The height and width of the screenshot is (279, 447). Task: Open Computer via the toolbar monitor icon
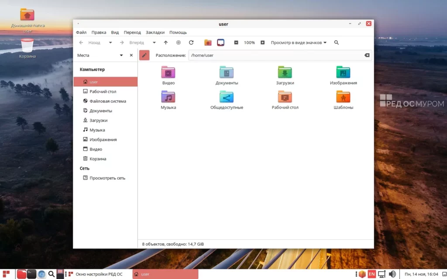pyautogui.click(x=220, y=43)
